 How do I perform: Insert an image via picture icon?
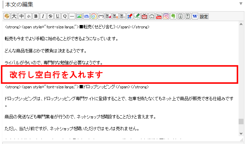(x=79, y=16)
